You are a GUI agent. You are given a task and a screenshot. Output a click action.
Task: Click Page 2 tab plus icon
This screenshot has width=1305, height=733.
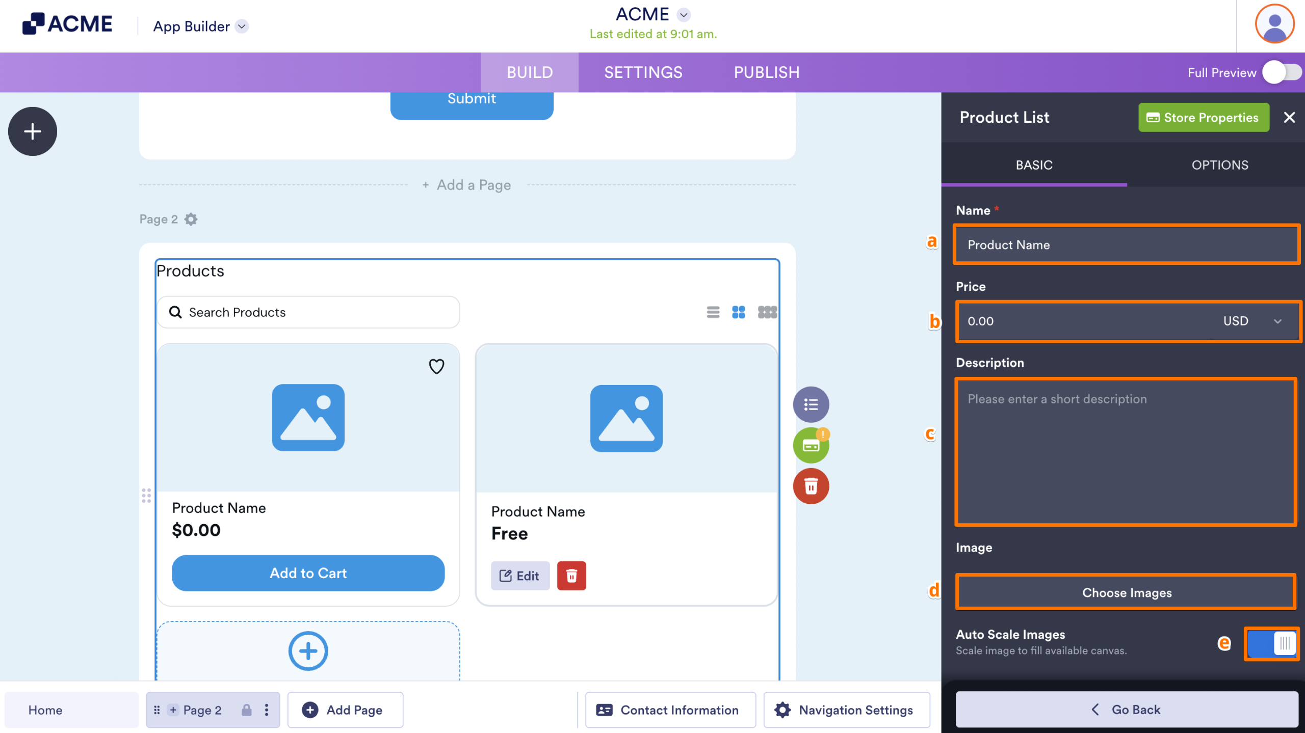173,710
